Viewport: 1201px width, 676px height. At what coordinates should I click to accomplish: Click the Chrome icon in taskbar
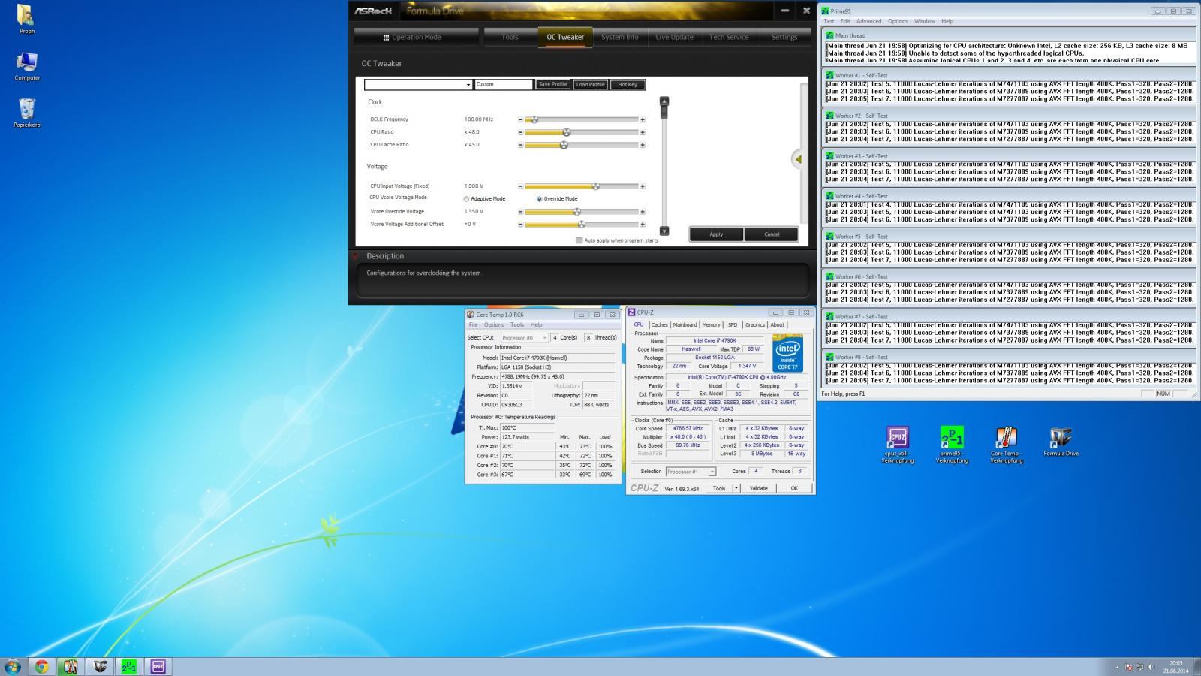click(x=41, y=666)
